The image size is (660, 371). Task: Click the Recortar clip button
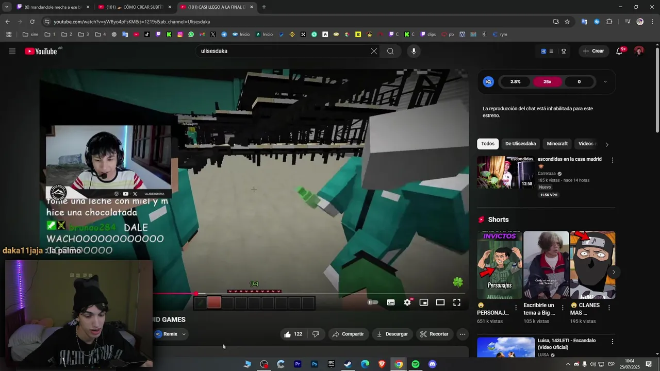click(434, 334)
